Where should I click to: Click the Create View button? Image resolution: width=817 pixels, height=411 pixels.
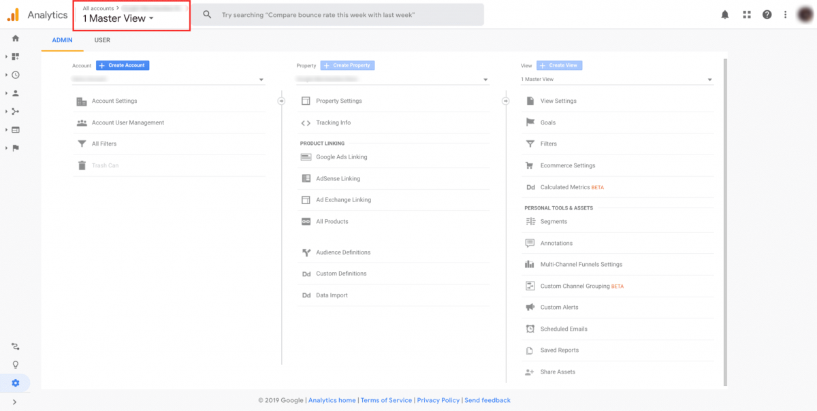tap(559, 65)
